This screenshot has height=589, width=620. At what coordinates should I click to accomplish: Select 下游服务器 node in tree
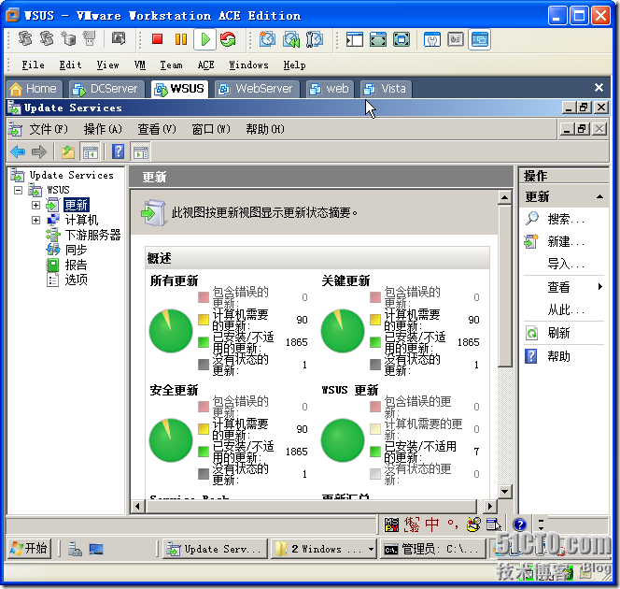point(93,235)
